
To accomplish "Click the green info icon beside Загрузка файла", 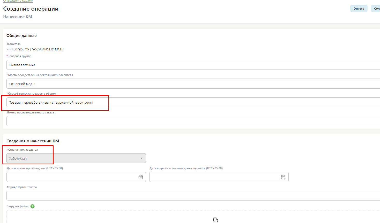I will pos(32,206).
